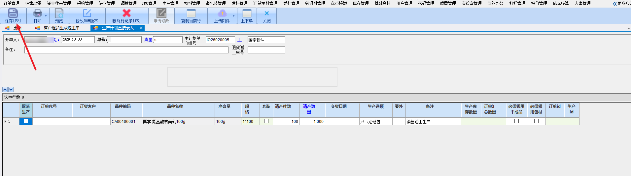The height and width of the screenshot is (176, 631).
Task: Switch to 客户退货生成返工单 tab
Action: tap(61, 28)
